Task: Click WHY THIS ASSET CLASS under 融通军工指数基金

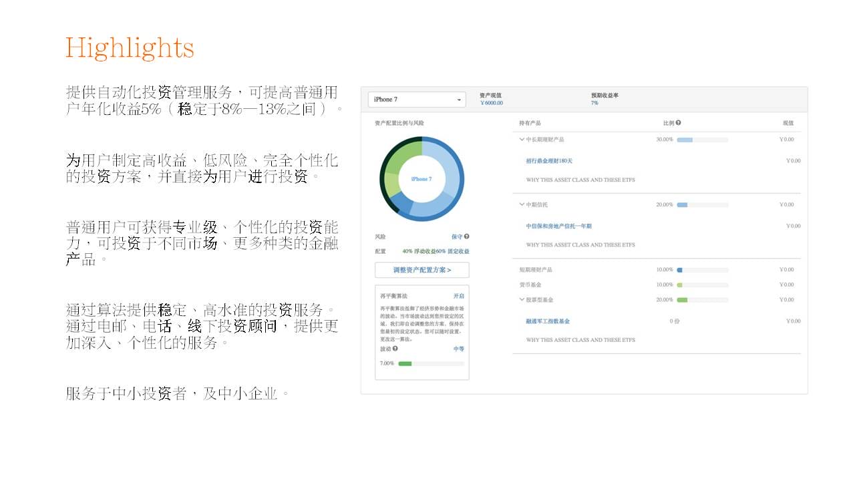Action: click(580, 340)
